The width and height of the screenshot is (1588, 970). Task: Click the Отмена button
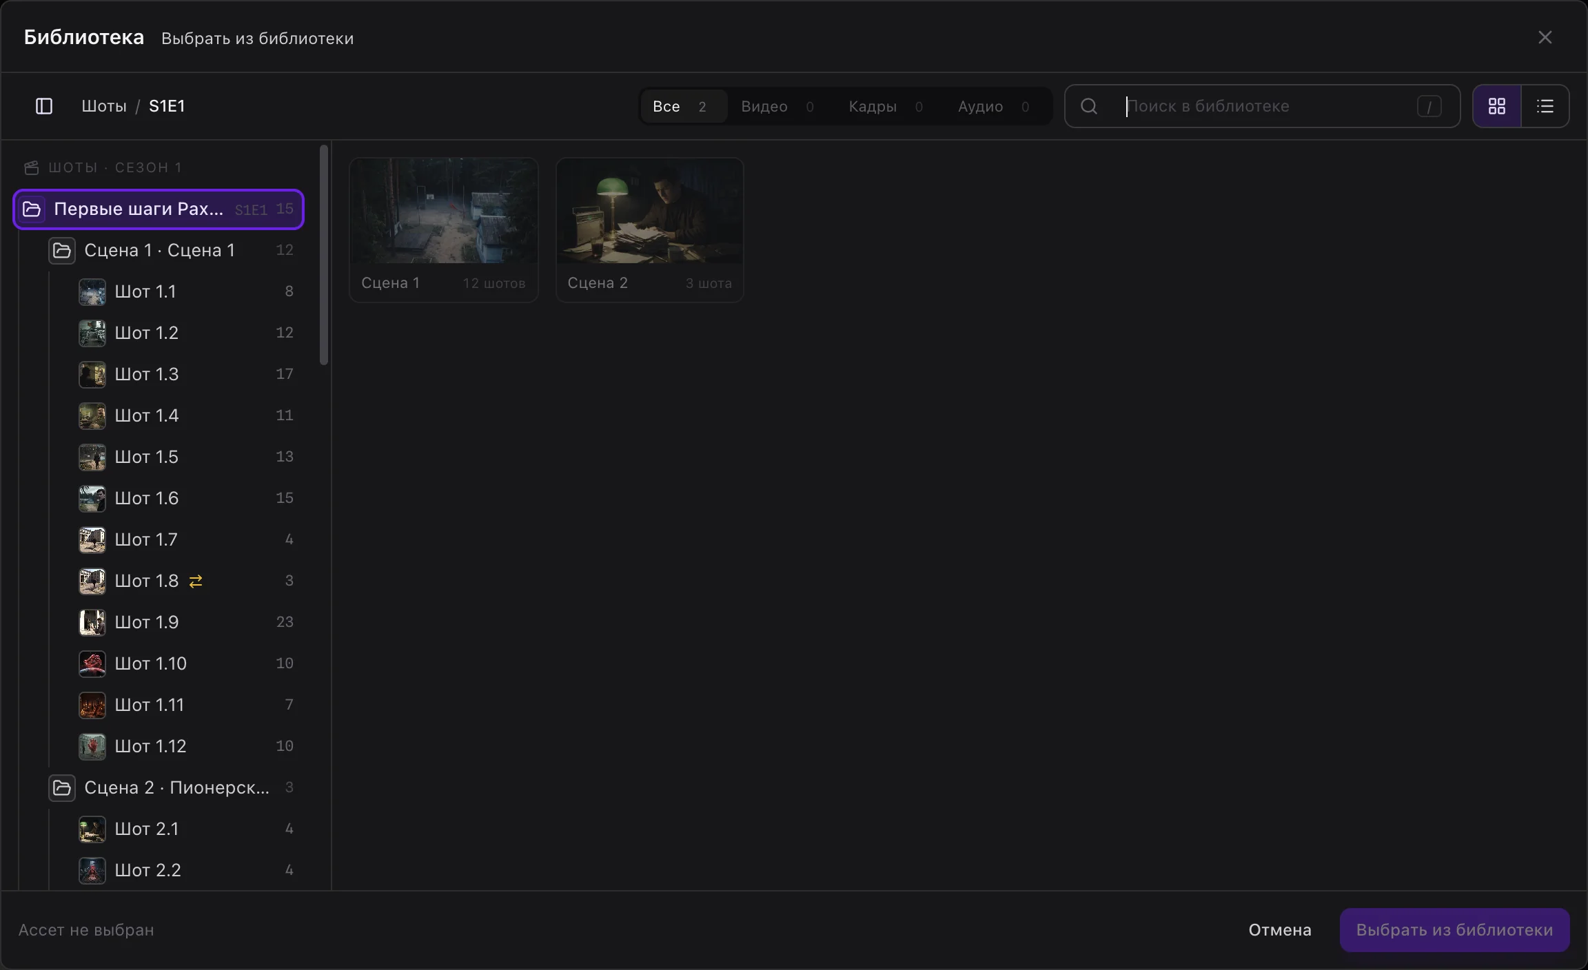click(1280, 930)
